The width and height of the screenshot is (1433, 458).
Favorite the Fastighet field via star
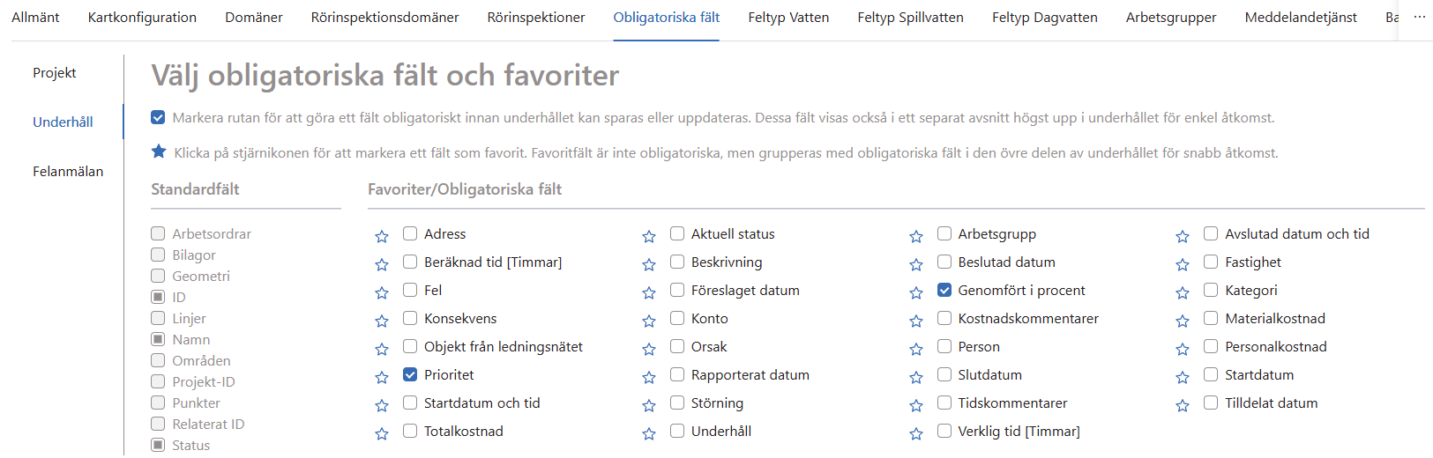point(1183,264)
